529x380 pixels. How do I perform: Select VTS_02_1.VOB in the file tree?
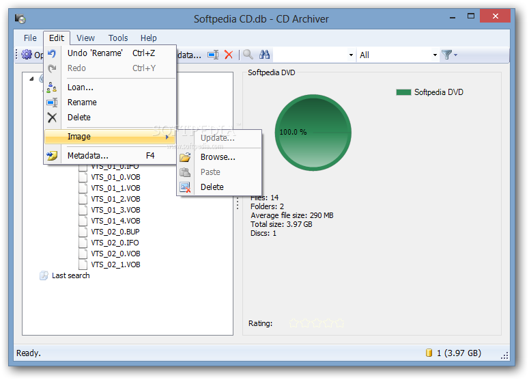click(x=115, y=264)
